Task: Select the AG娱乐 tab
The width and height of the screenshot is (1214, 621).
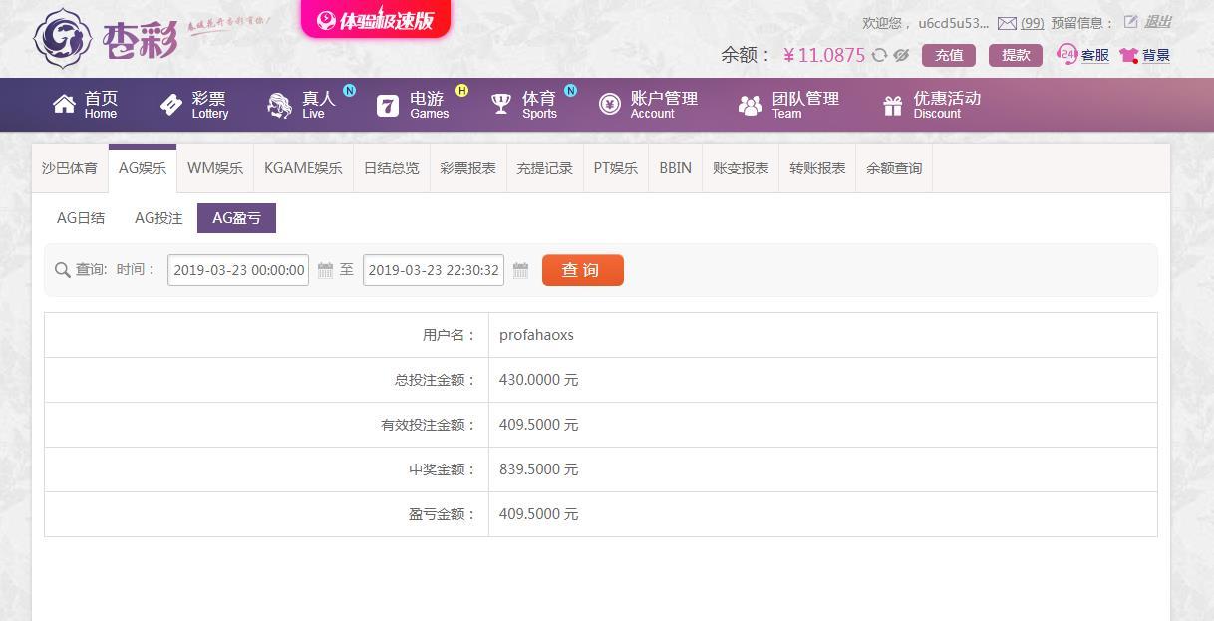Action: (143, 168)
